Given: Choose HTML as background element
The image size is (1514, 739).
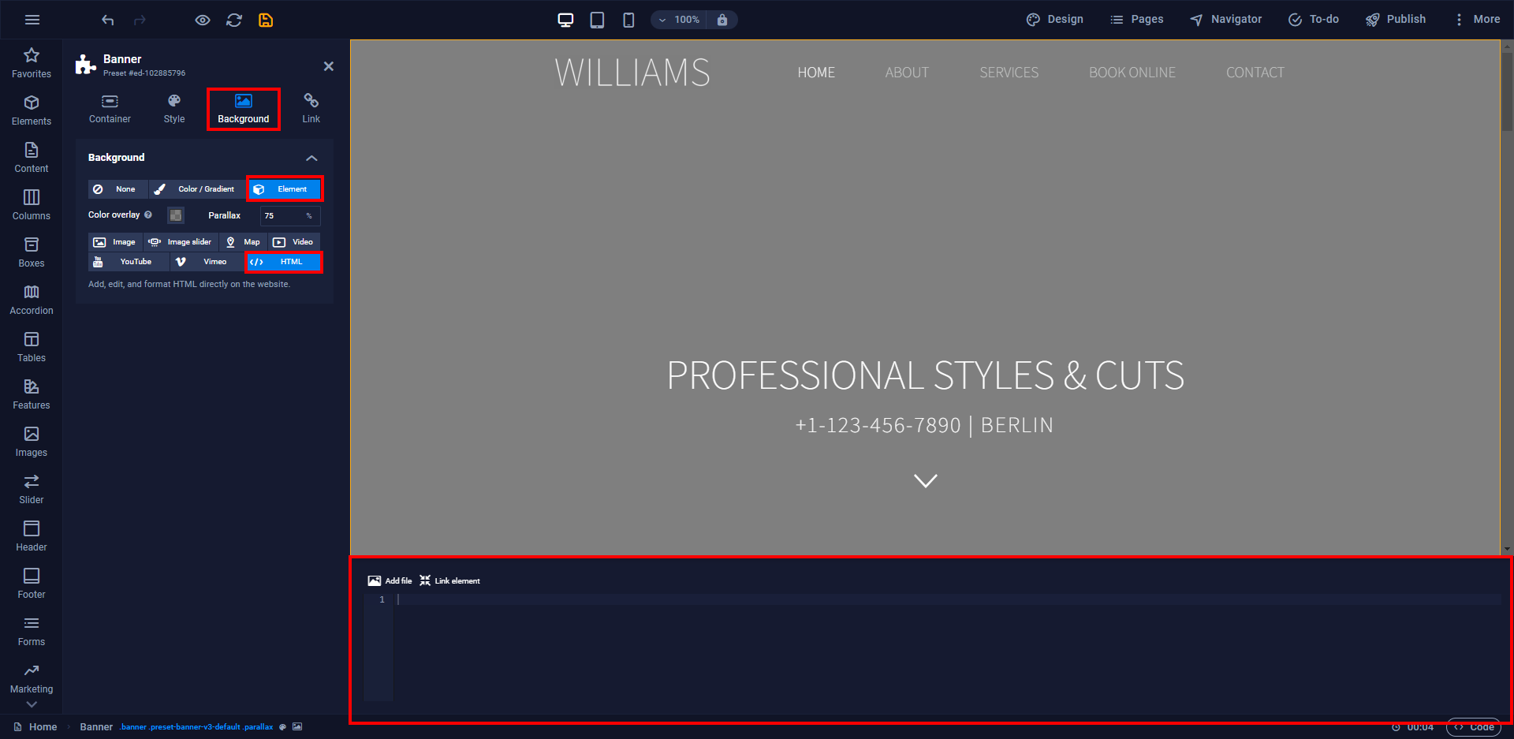Looking at the screenshot, I should (283, 262).
